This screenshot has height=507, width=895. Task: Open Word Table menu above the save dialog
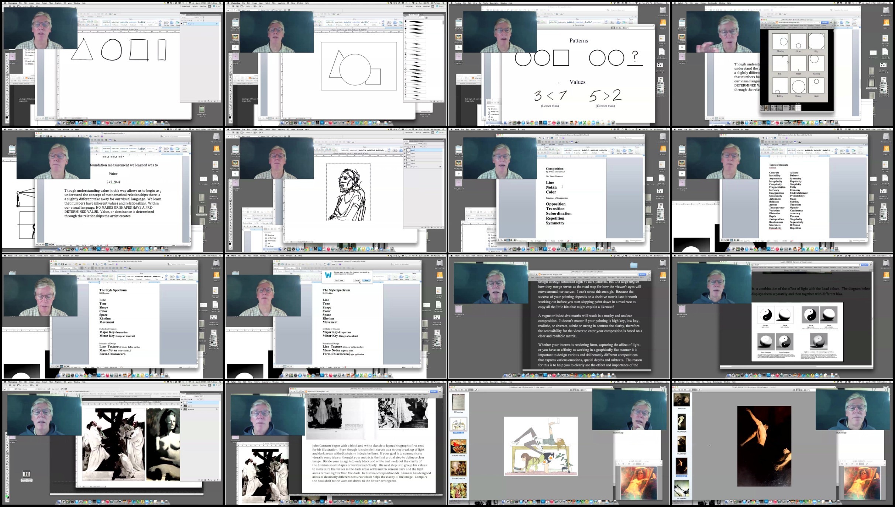(282, 256)
